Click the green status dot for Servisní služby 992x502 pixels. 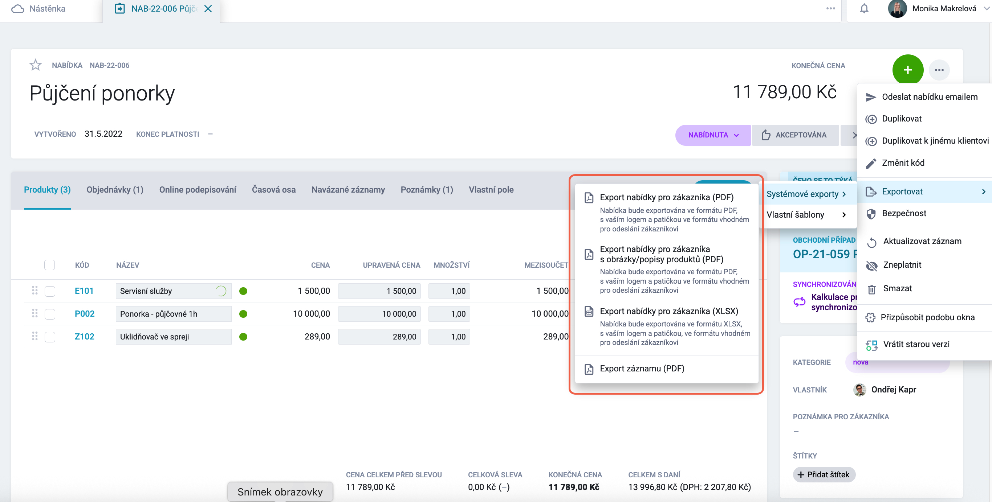[243, 291]
